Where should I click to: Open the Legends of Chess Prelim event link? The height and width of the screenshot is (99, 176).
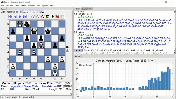coord(35,86)
